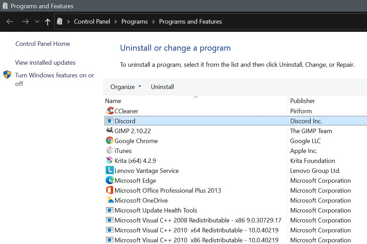367x244 pixels.
Task: Select the Microsoft OneDrive entry name
Action: point(141,200)
